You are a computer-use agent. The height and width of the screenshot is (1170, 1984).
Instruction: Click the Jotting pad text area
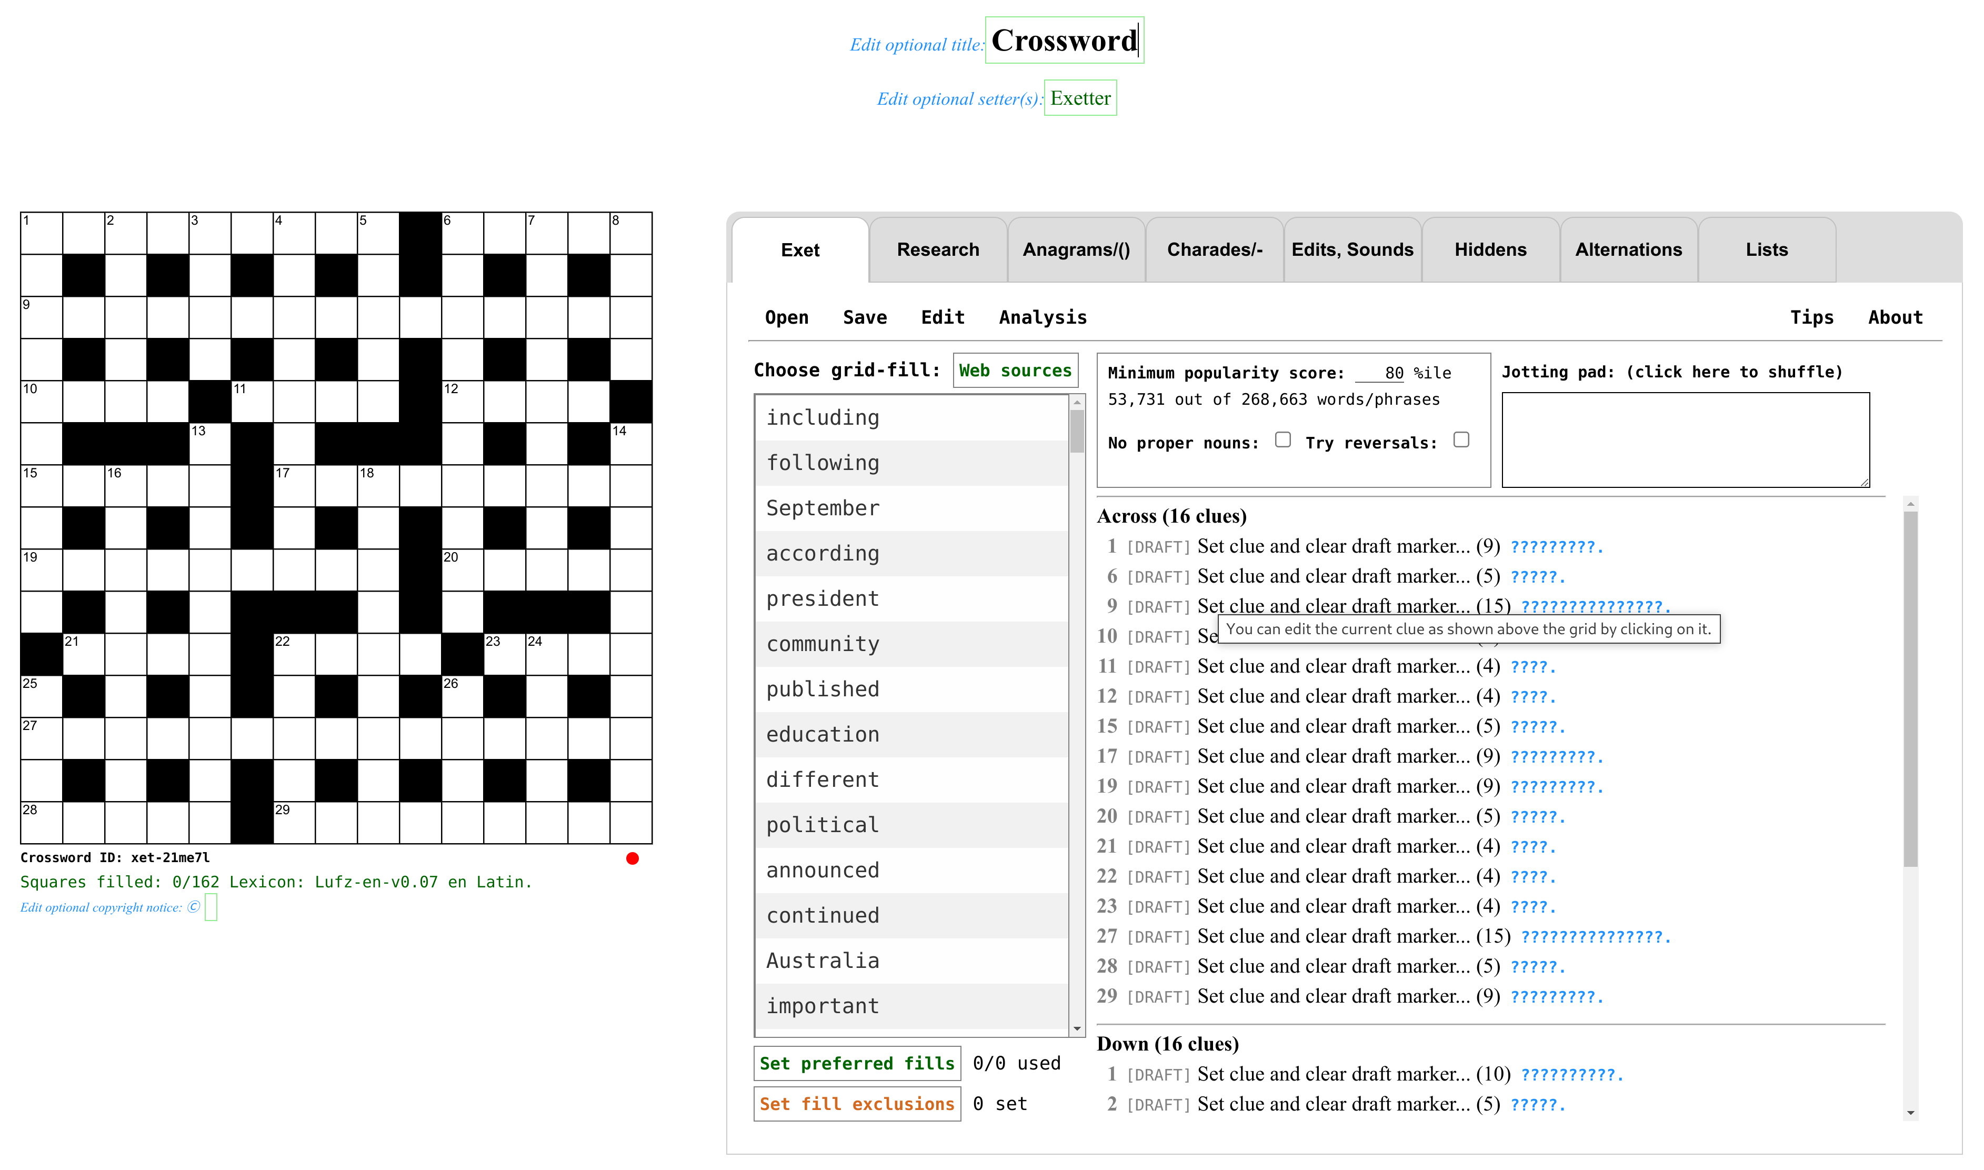tap(1685, 440)
